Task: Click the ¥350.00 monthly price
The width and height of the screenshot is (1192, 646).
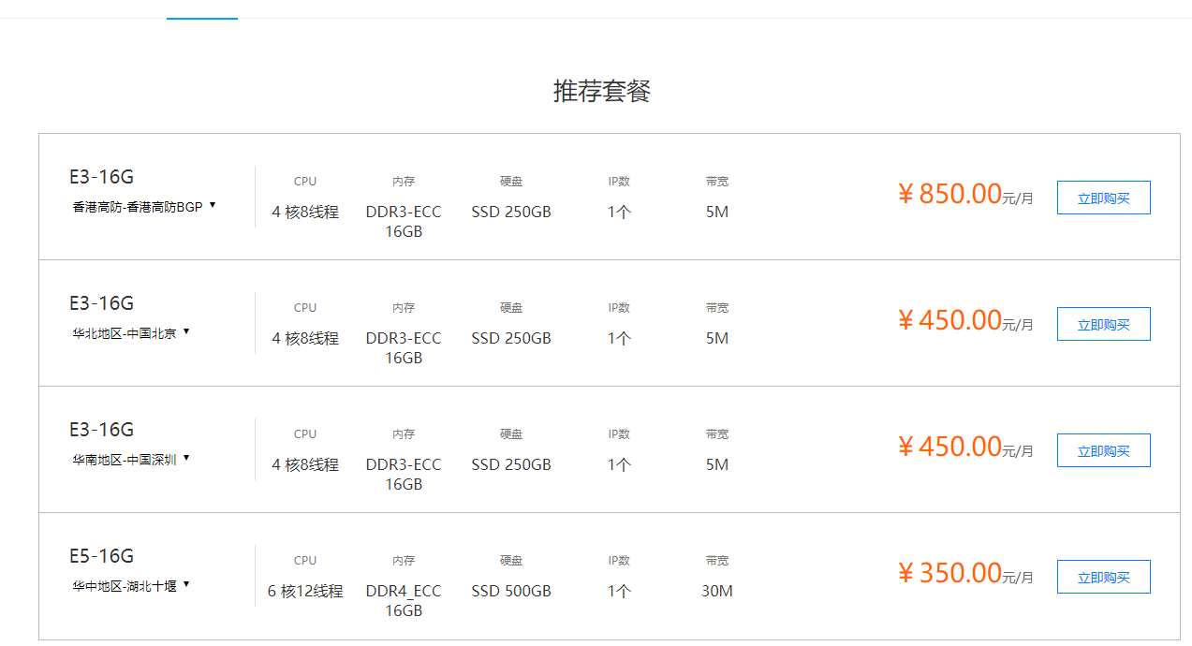Action: 950,573
